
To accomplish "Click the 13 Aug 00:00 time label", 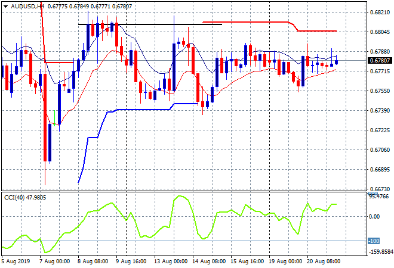I will (x=171, y=261).
